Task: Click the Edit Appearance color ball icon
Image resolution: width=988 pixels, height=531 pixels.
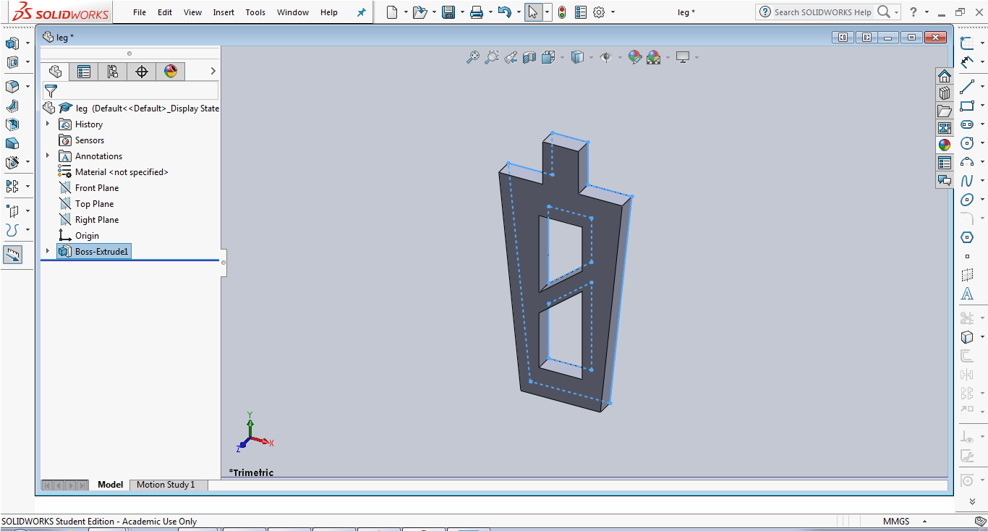Action: [x=634, y=57]
